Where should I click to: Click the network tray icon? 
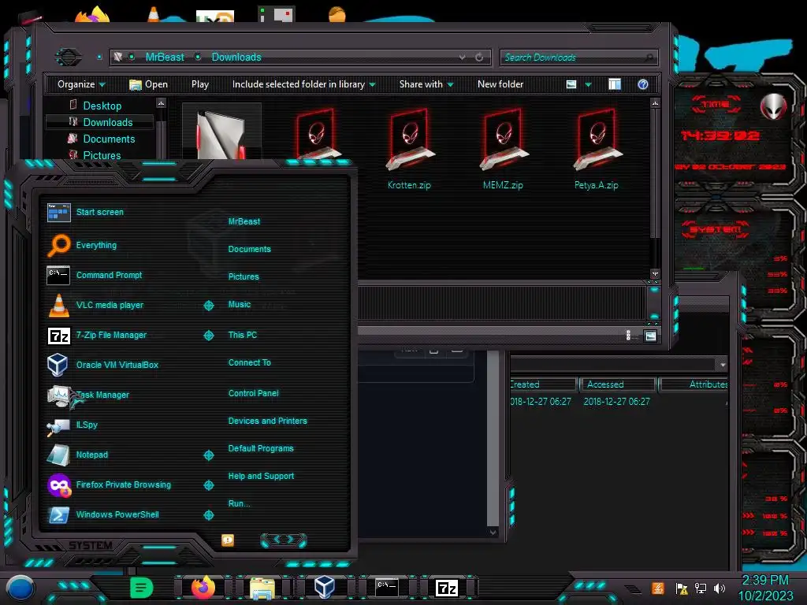click(x=700, y=588)
